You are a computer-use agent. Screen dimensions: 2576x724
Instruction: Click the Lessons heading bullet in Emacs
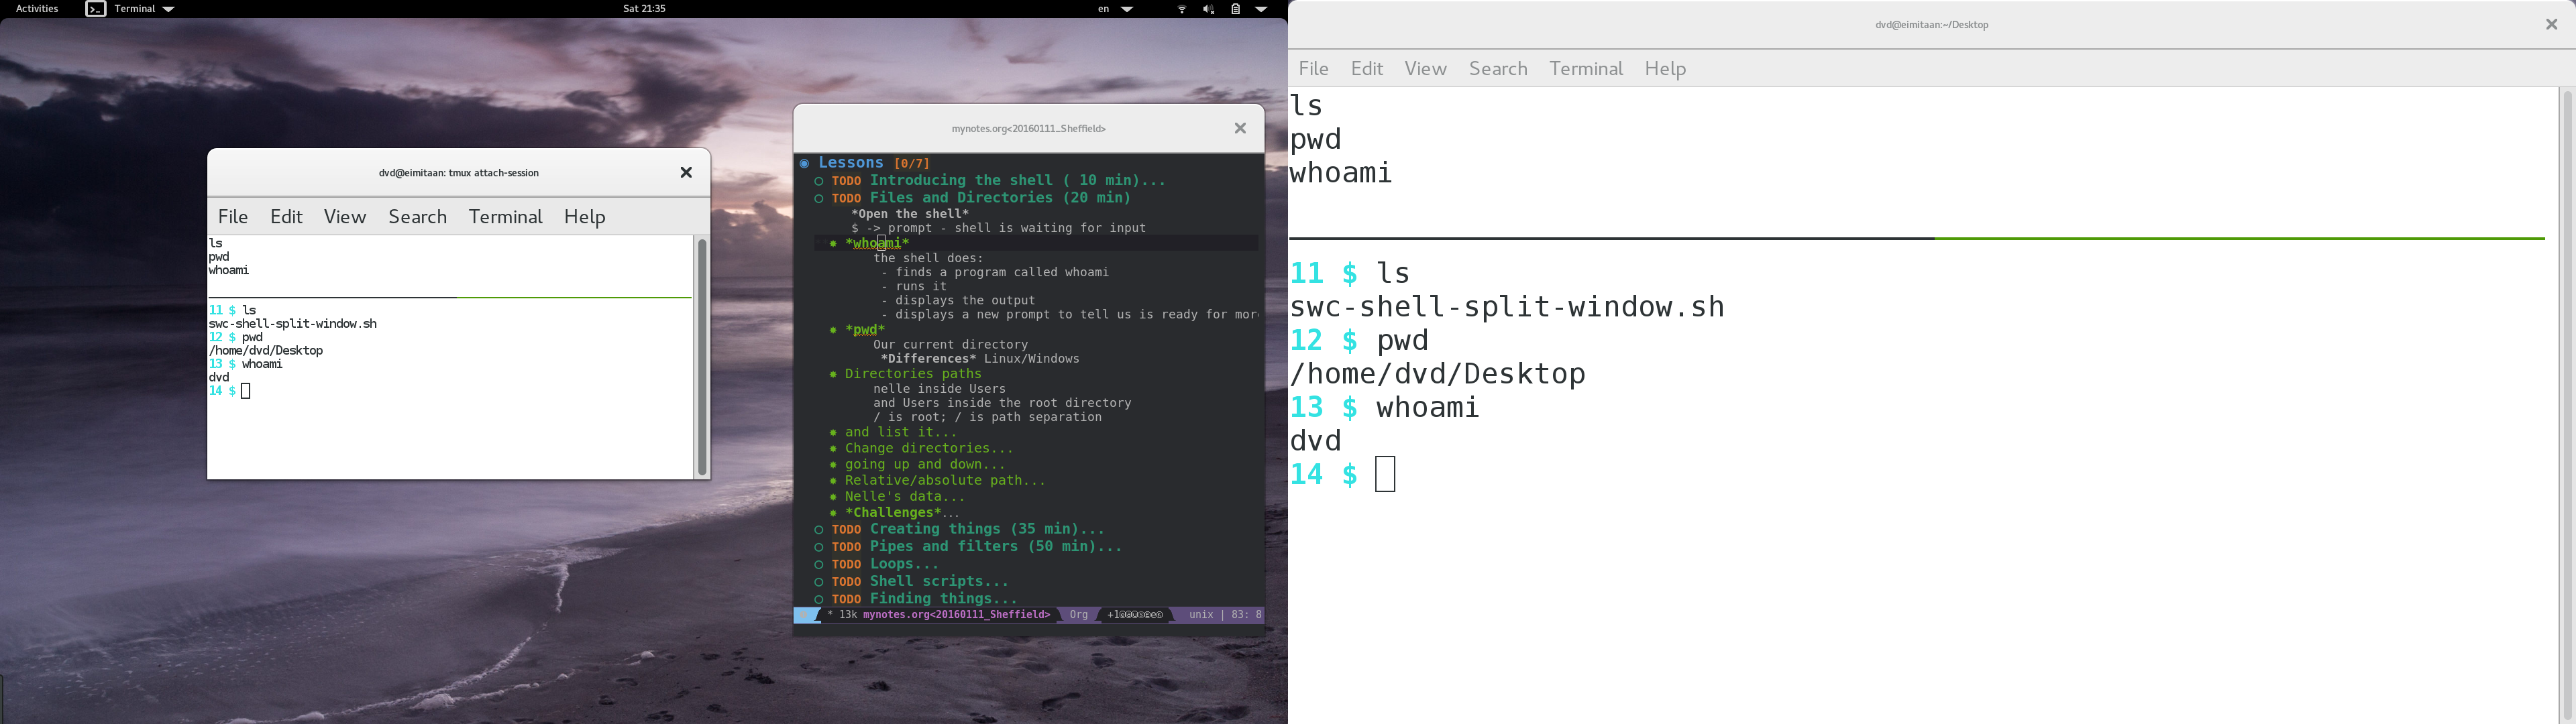click(804, 163)
